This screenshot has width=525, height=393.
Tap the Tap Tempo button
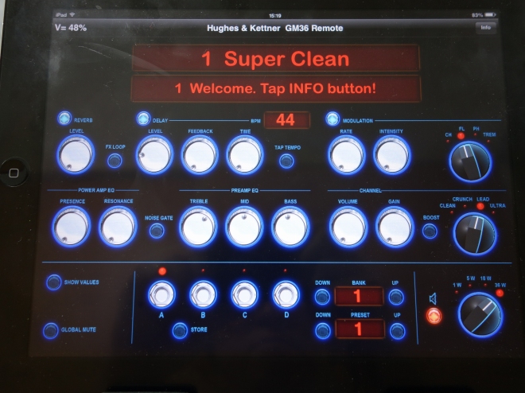point(286,161)
